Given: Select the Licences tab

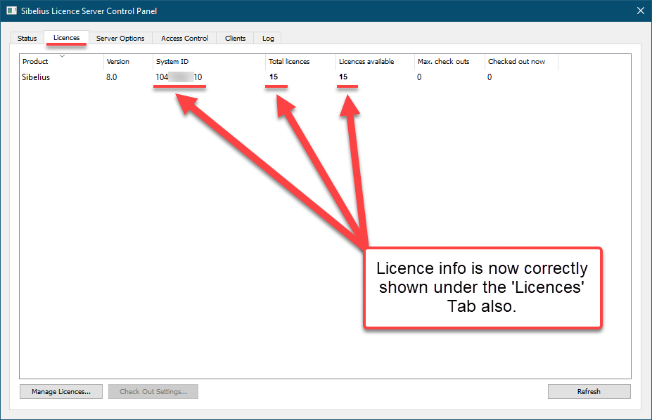Looking at the screenshot, I should (66, 38).
